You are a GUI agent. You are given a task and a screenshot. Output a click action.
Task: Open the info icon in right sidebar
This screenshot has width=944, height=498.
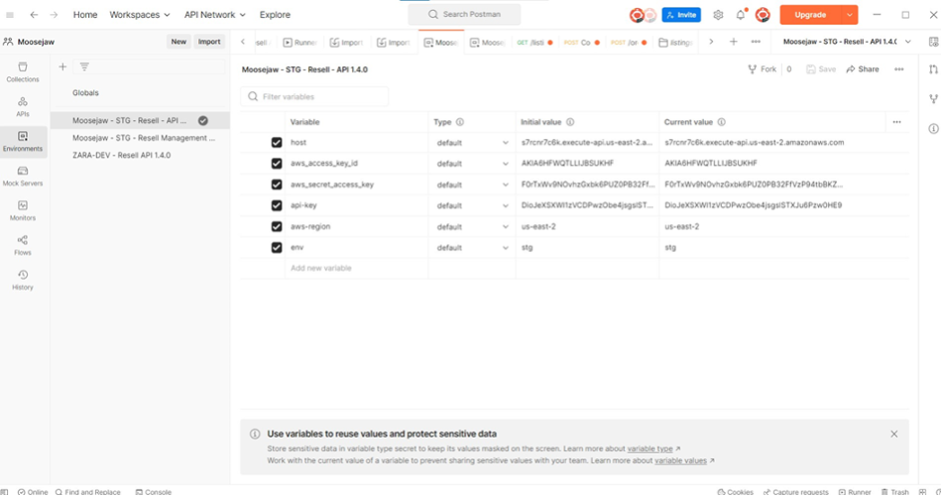coord(933,128)
